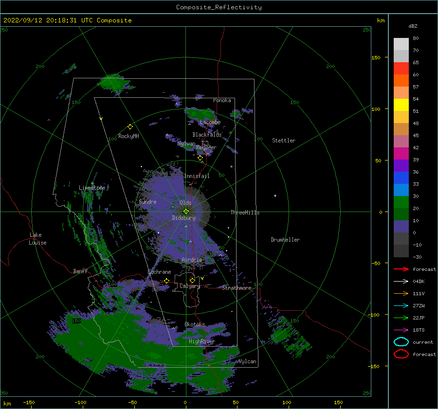Click the Olds label

(x=185, y=203)
